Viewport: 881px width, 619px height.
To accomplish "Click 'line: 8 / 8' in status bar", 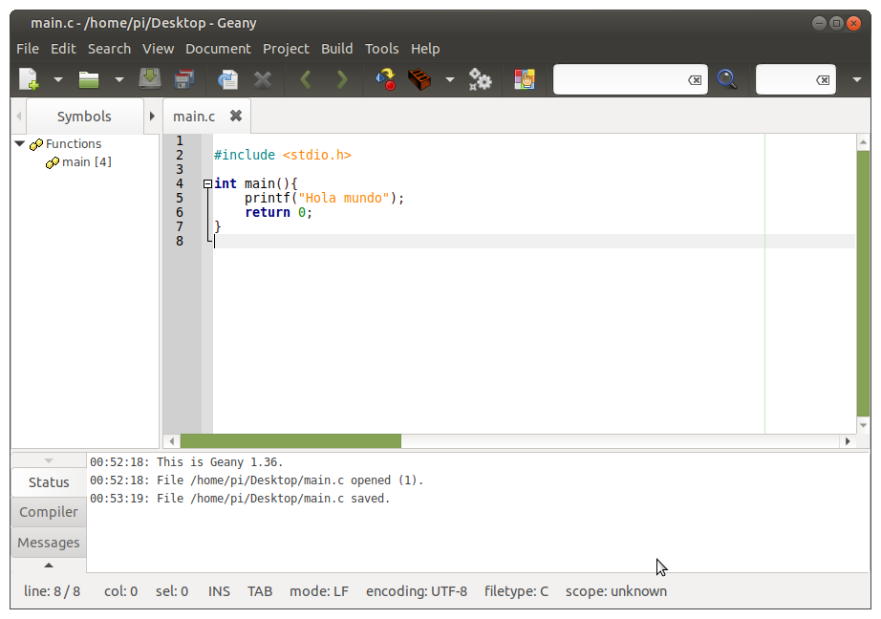I will 52,591.
